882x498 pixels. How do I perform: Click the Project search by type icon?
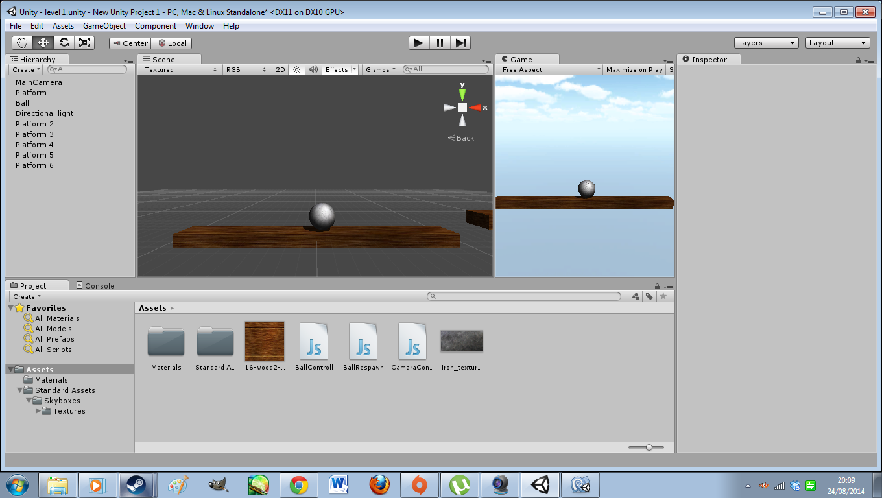635,296
